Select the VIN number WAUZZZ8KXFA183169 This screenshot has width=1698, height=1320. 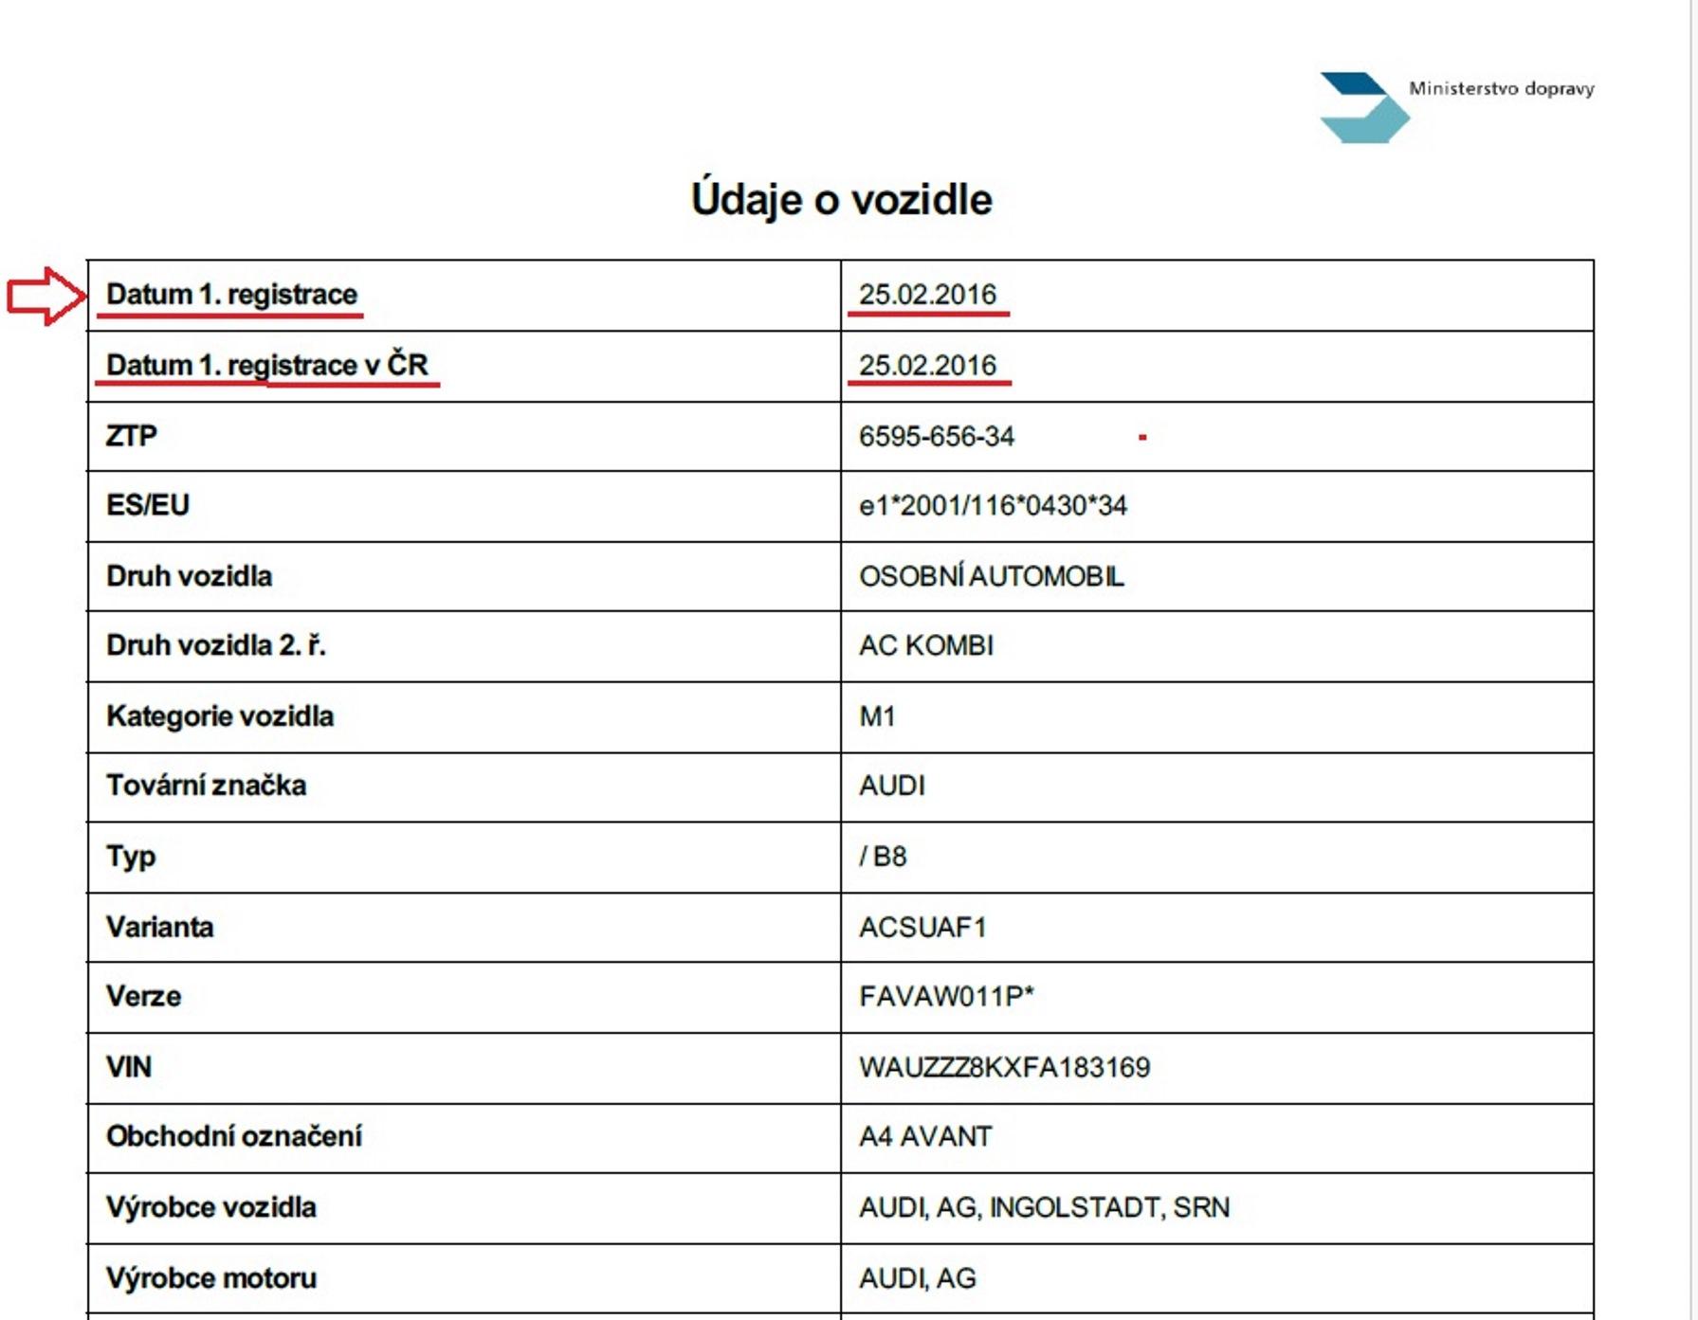point(1004,1068)
